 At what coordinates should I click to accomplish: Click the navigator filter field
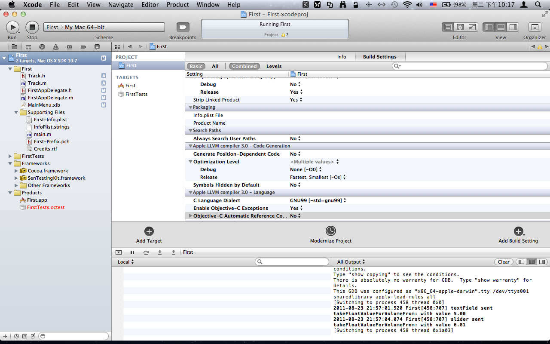pos(73,336)
